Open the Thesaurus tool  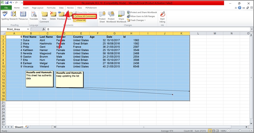[23, 16]
